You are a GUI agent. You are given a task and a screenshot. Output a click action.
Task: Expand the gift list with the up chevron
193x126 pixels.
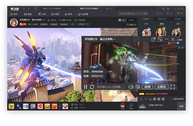(60, 106)
